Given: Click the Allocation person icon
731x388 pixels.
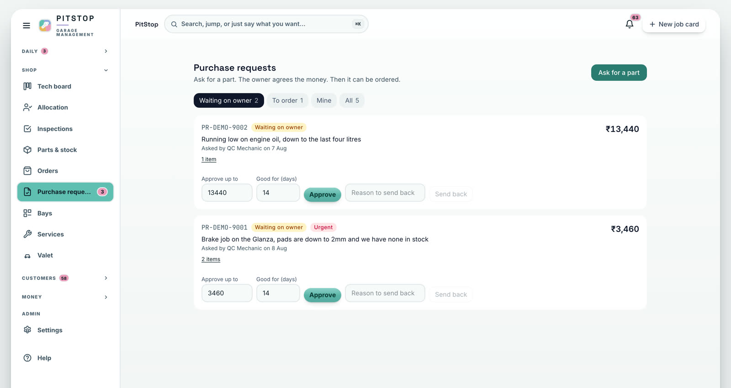Looking at the screenshot, I should click(x=27, y=107).
